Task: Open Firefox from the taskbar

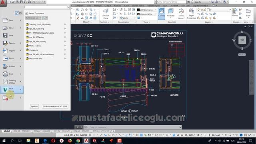Action: pyautogui.click(x=70, y=140)
